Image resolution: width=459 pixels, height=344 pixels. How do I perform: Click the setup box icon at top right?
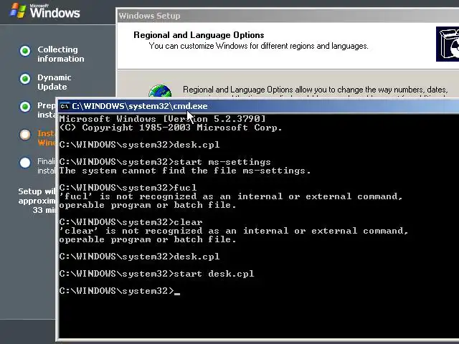448,44
